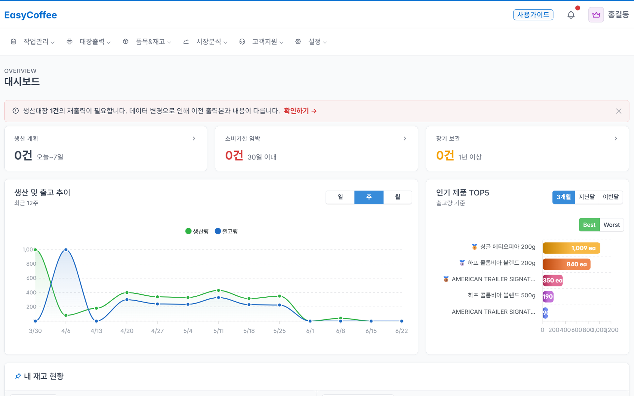Show Best selling products

tap(589, 225)
